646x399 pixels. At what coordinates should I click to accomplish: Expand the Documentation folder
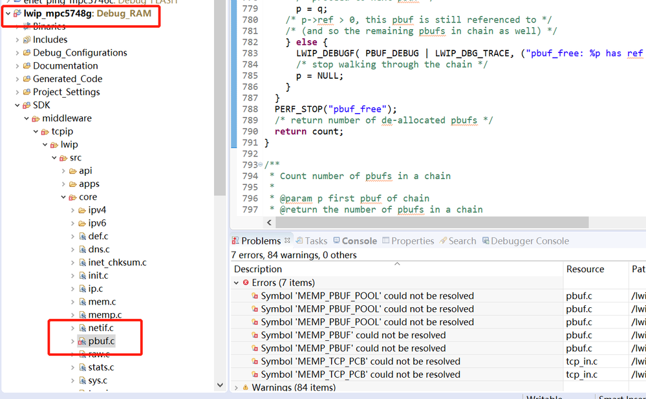17,66
